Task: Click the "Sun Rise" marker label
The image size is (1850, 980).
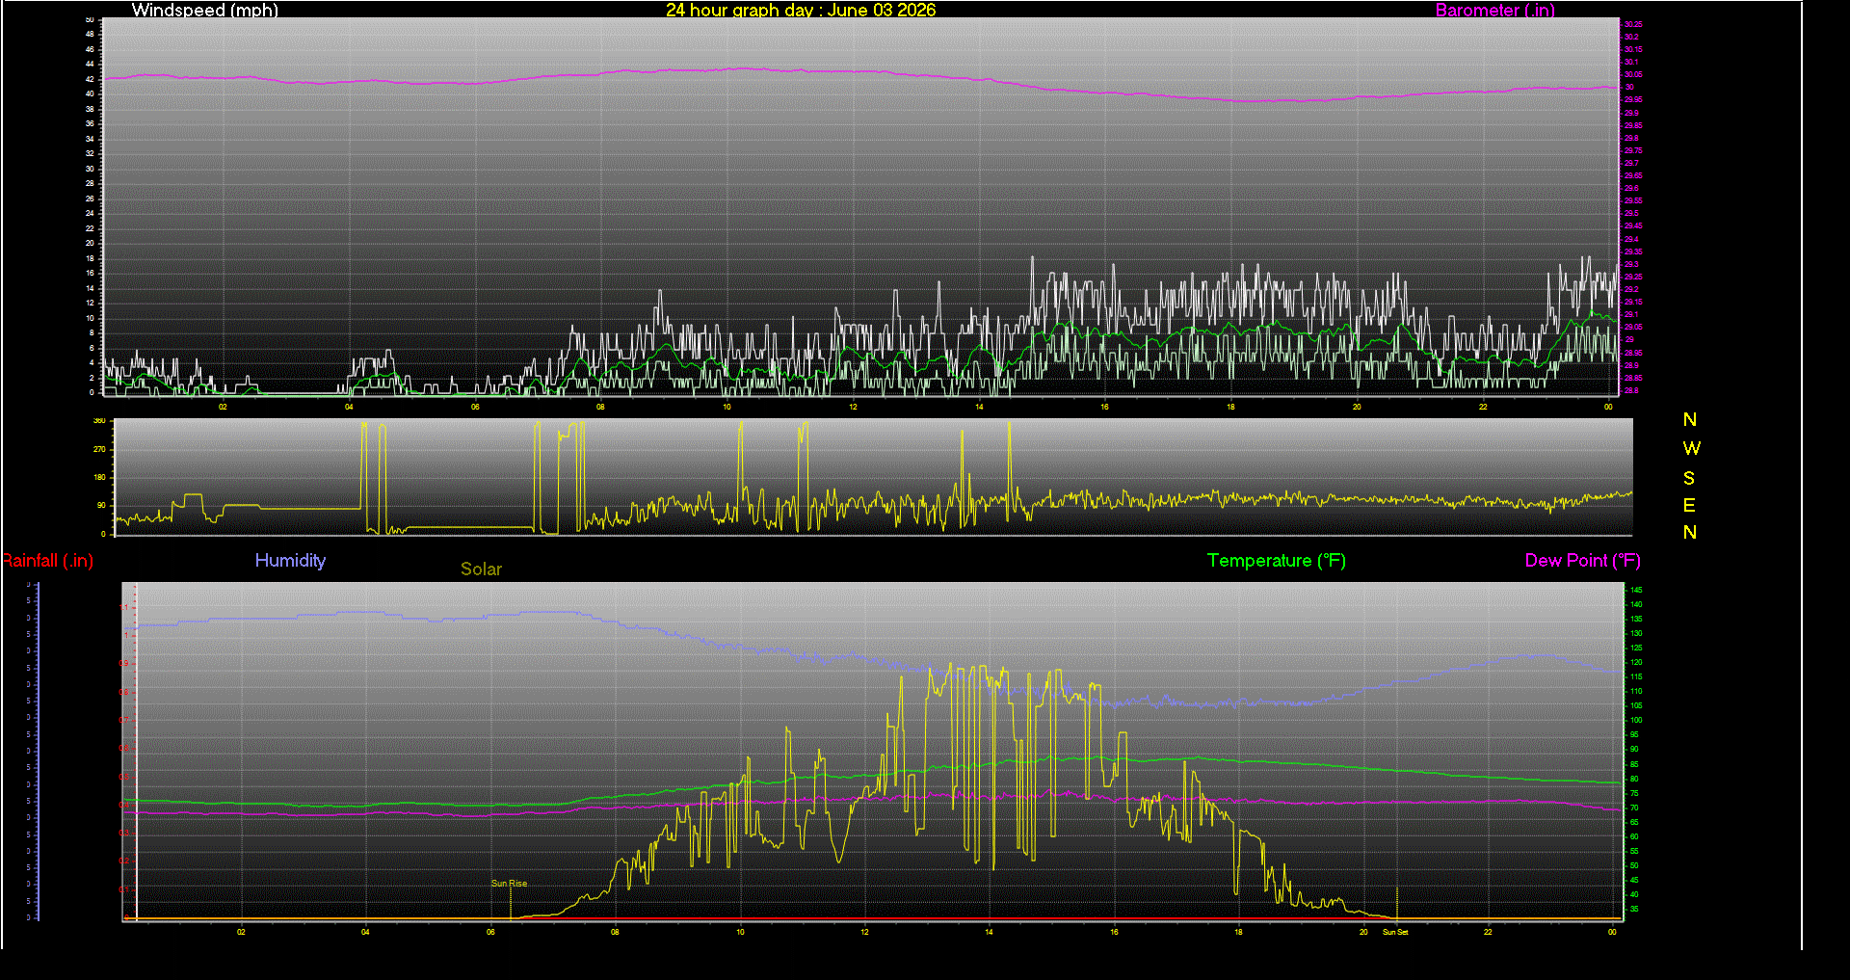Action: click(509, 884)
